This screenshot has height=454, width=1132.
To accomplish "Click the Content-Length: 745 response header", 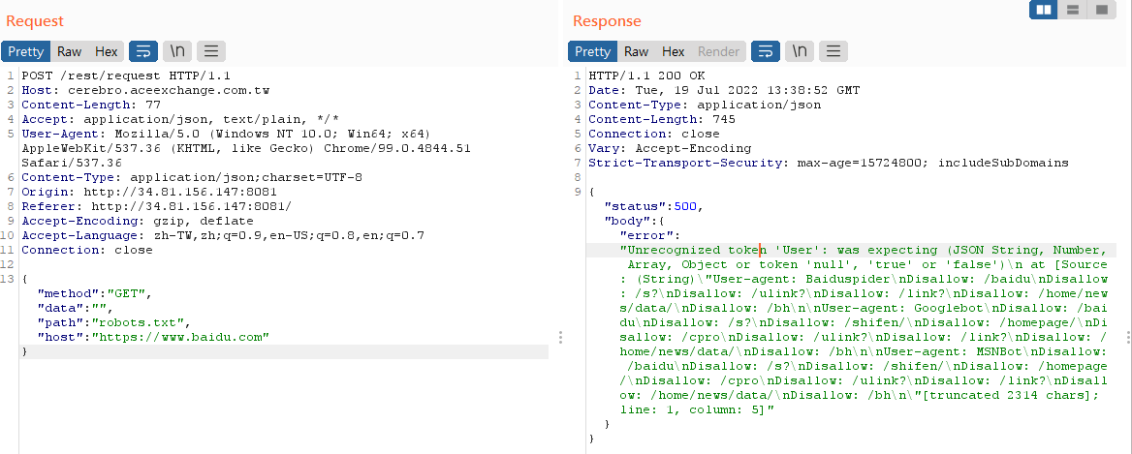I will pos(662,119).
